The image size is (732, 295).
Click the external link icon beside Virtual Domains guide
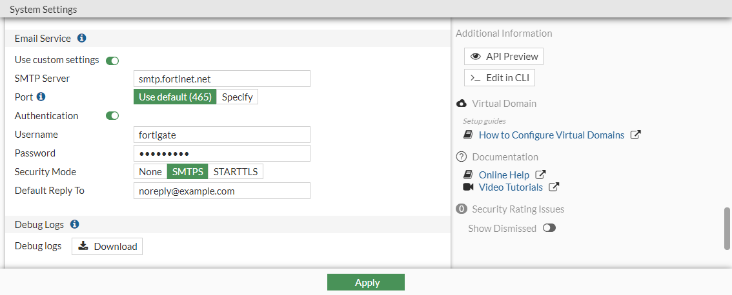[635, 135]
